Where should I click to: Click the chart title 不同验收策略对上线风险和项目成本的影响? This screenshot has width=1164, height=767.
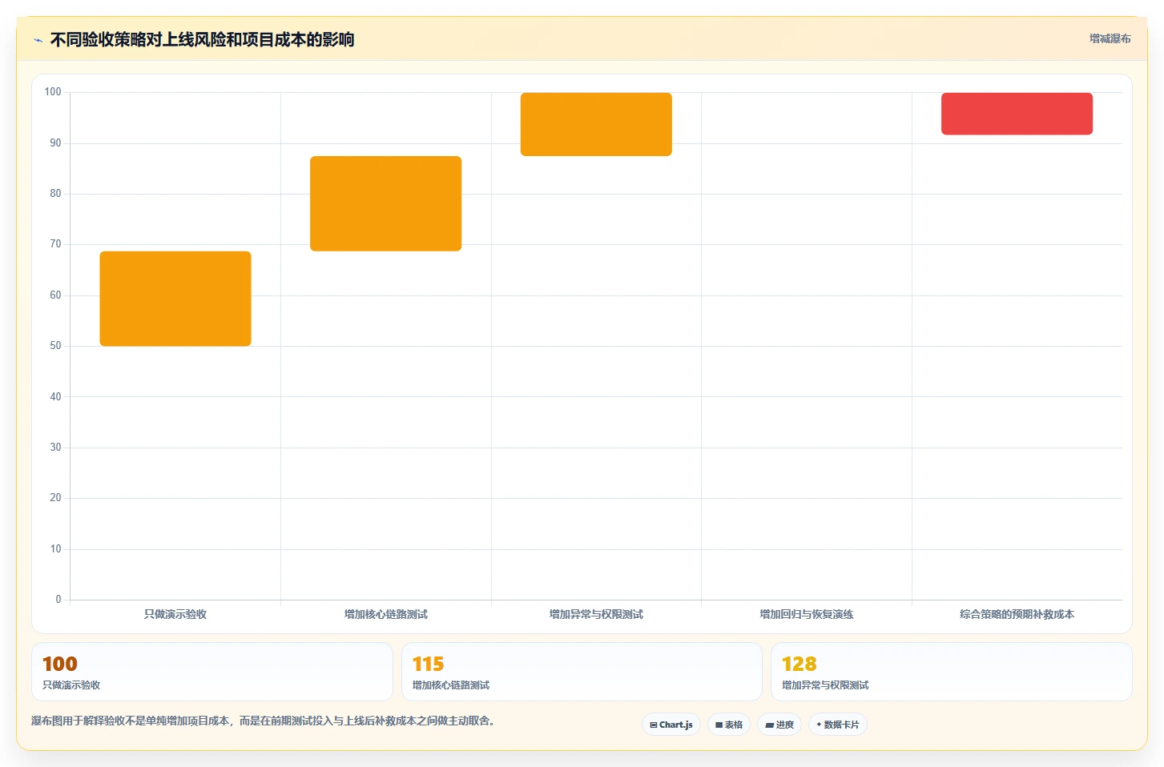[202, 40]
